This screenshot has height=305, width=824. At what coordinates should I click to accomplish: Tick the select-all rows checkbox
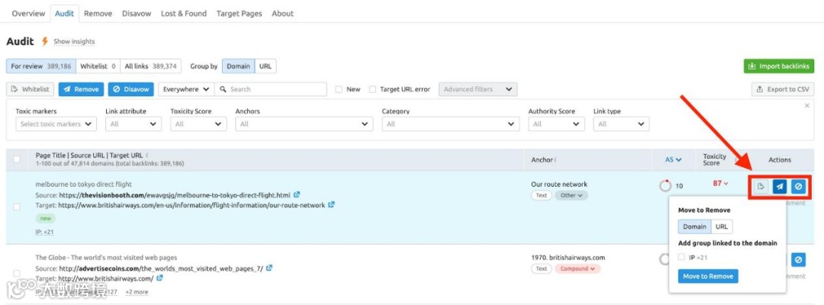[x=17, y=159]
